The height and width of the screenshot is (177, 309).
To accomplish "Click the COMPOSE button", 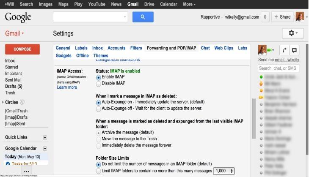I will 22,49.
